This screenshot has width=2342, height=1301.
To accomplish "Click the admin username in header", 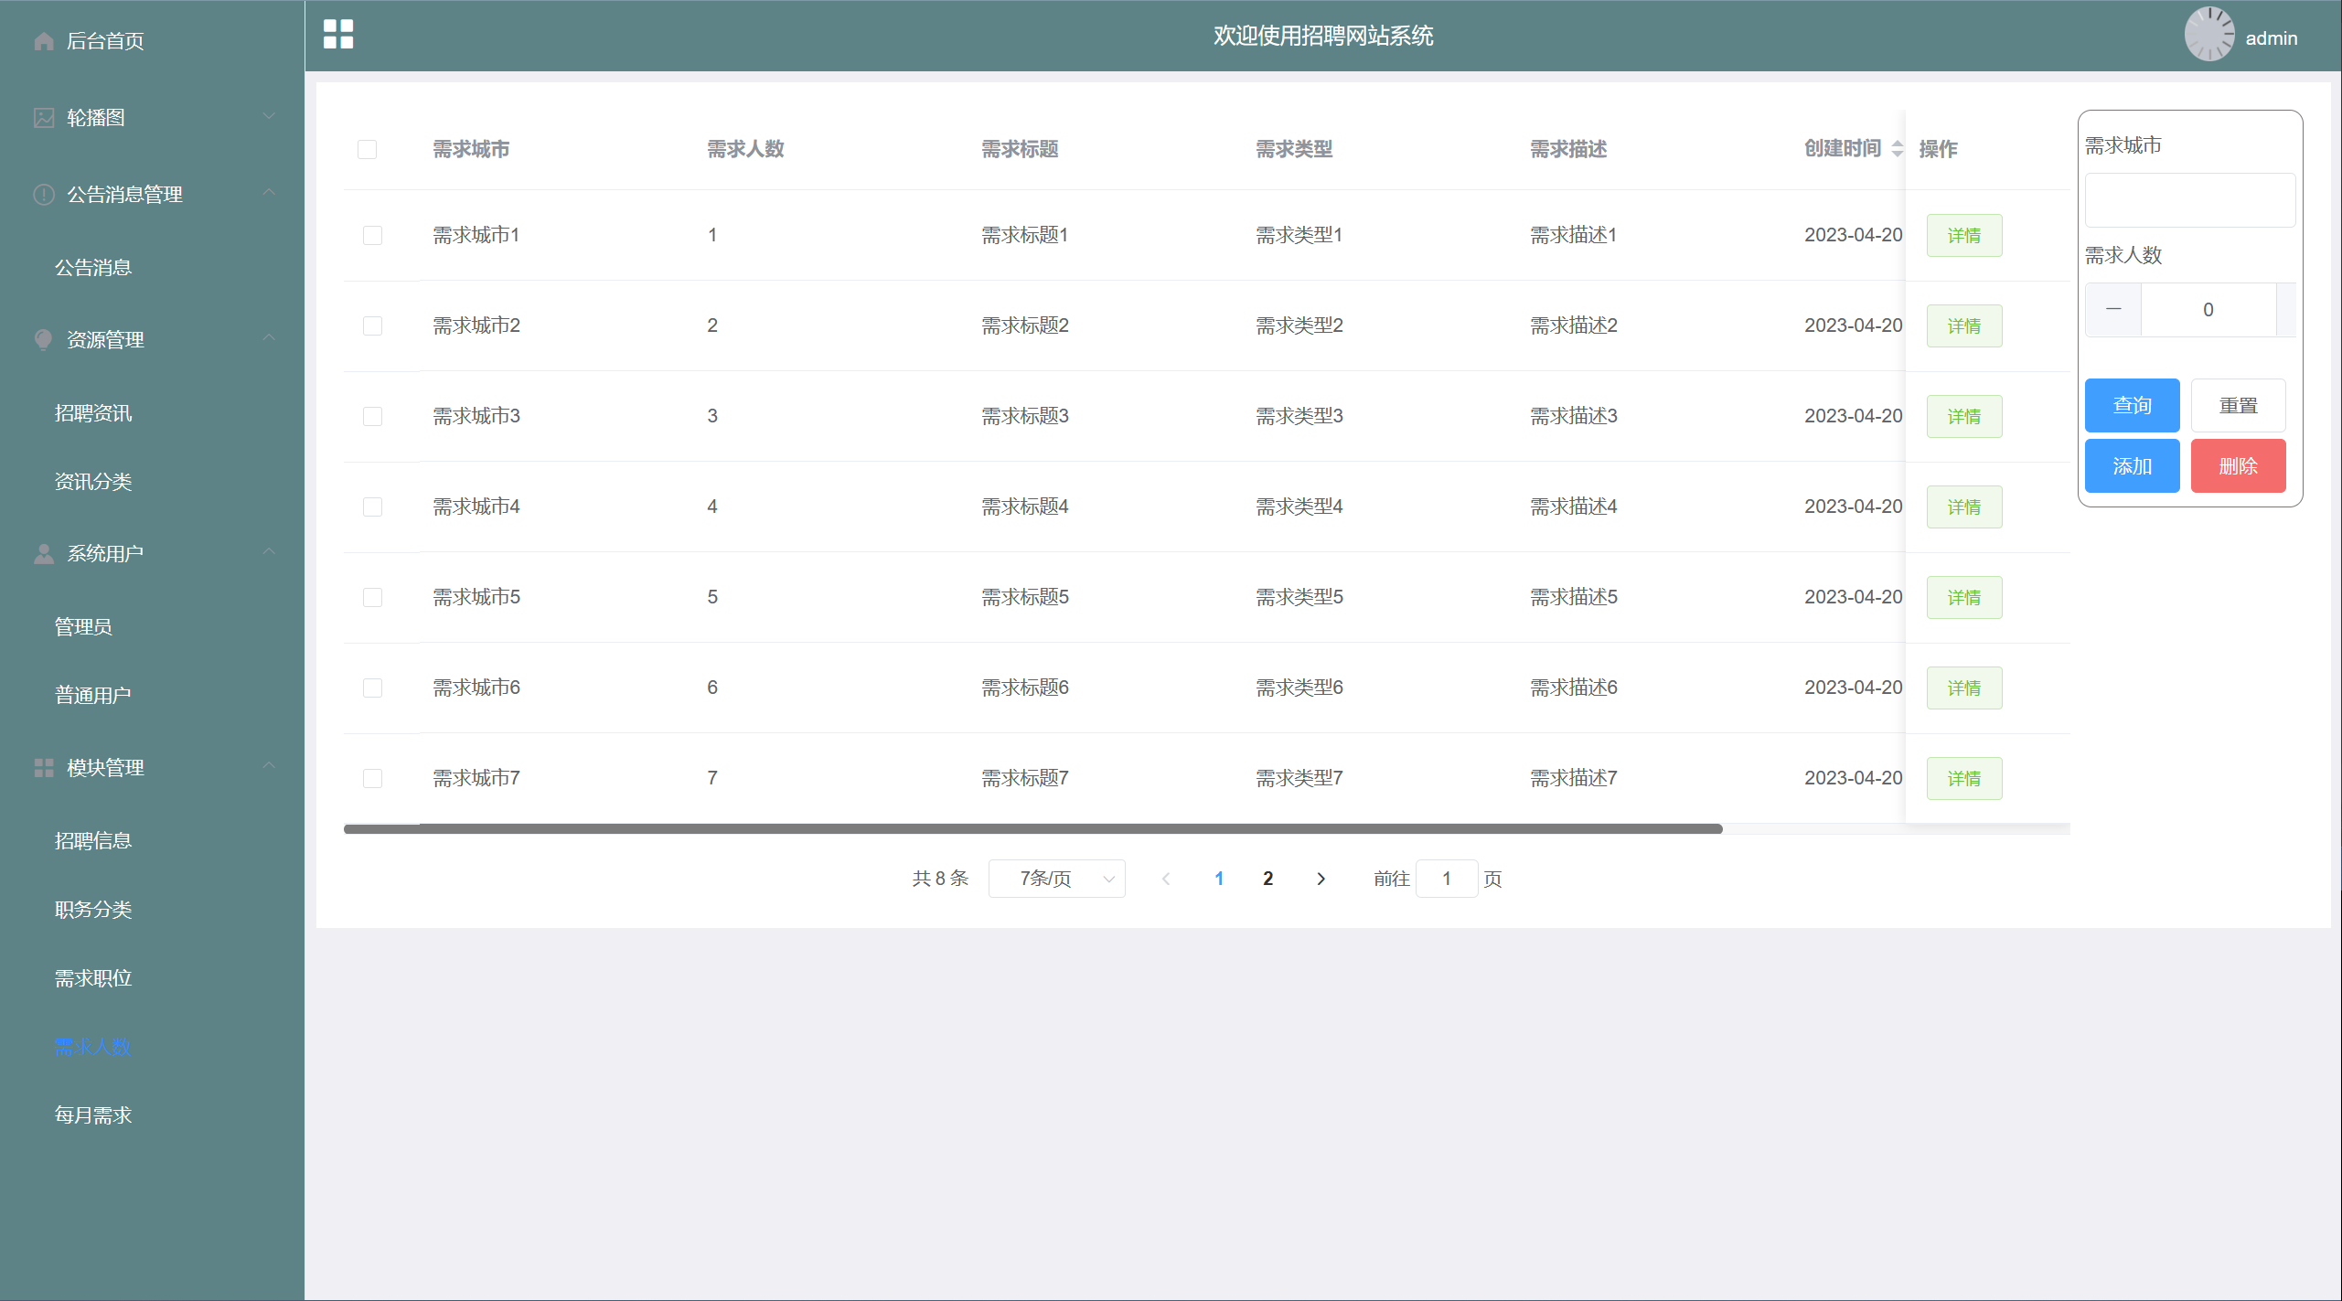I will coord(2272,38).
